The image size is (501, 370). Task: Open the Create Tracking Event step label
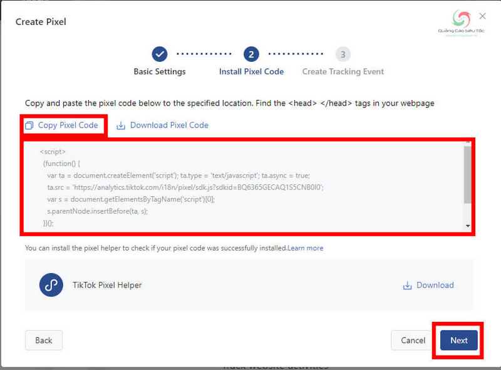click(343, 71)
